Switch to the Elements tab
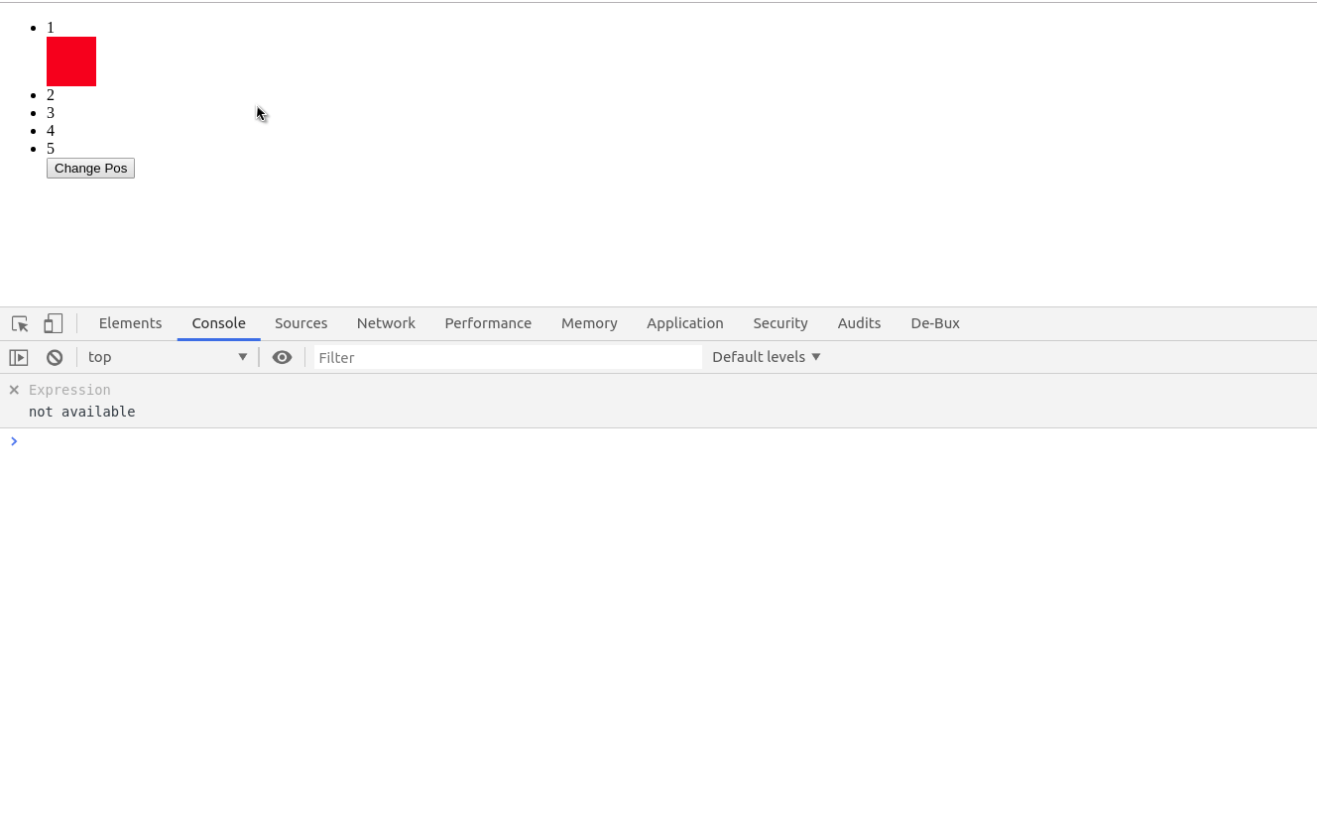 (x=130, y=323)
